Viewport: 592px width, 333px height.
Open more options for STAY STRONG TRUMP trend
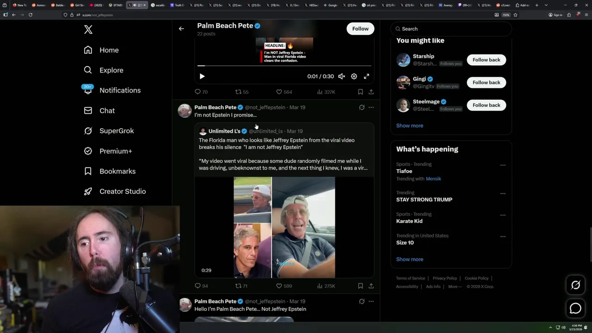(x=503, y=193)
